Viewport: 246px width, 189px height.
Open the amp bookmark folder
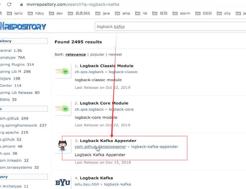tap(122, 13)
